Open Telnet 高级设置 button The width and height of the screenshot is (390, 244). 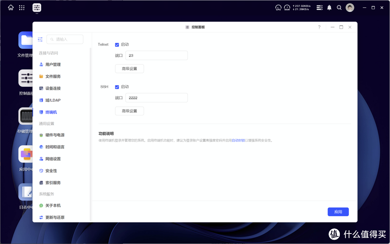[129, 68]
